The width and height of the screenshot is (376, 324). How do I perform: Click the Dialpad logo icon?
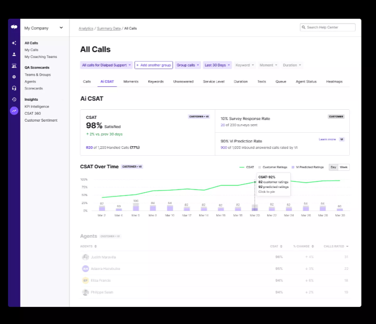point(14,27)
